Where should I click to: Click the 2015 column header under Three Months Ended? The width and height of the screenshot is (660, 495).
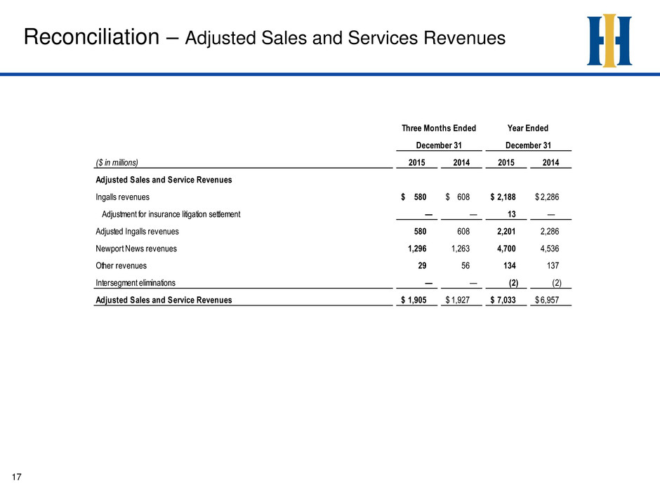[x=416, y=162]
